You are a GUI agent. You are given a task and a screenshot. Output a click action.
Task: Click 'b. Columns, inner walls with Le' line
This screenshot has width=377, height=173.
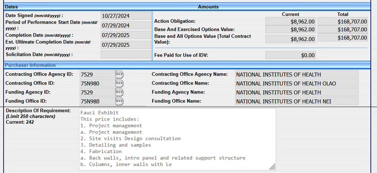click(x=126, y=165)
